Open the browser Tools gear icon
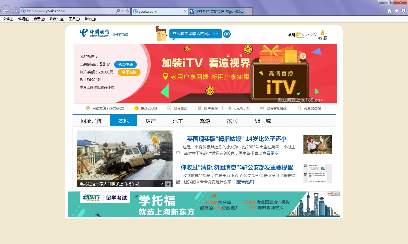This screenshot has height=244, width=408. (403, 11)
